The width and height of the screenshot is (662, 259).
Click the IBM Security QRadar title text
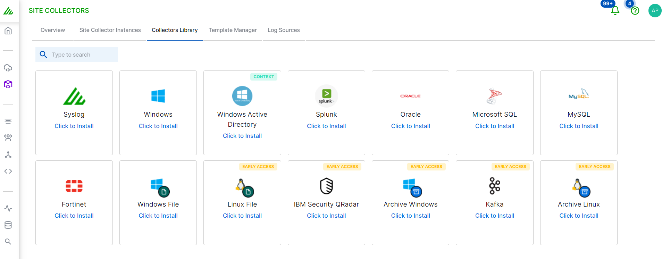click(326, 204)
